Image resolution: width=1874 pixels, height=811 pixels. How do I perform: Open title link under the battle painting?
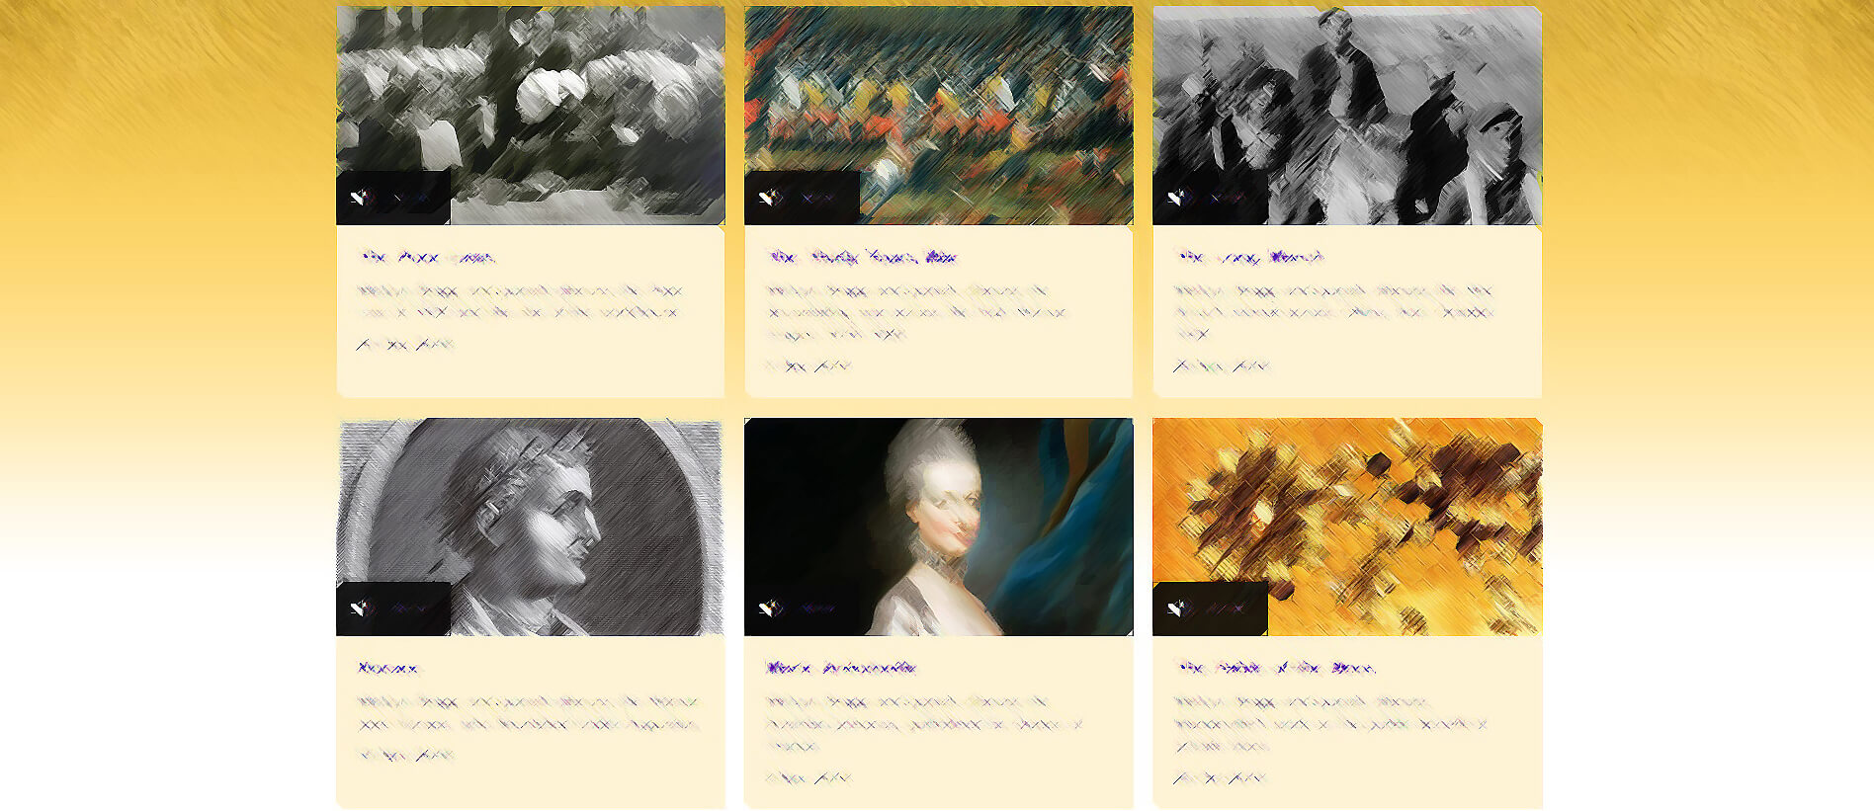[x=862, y=257]
